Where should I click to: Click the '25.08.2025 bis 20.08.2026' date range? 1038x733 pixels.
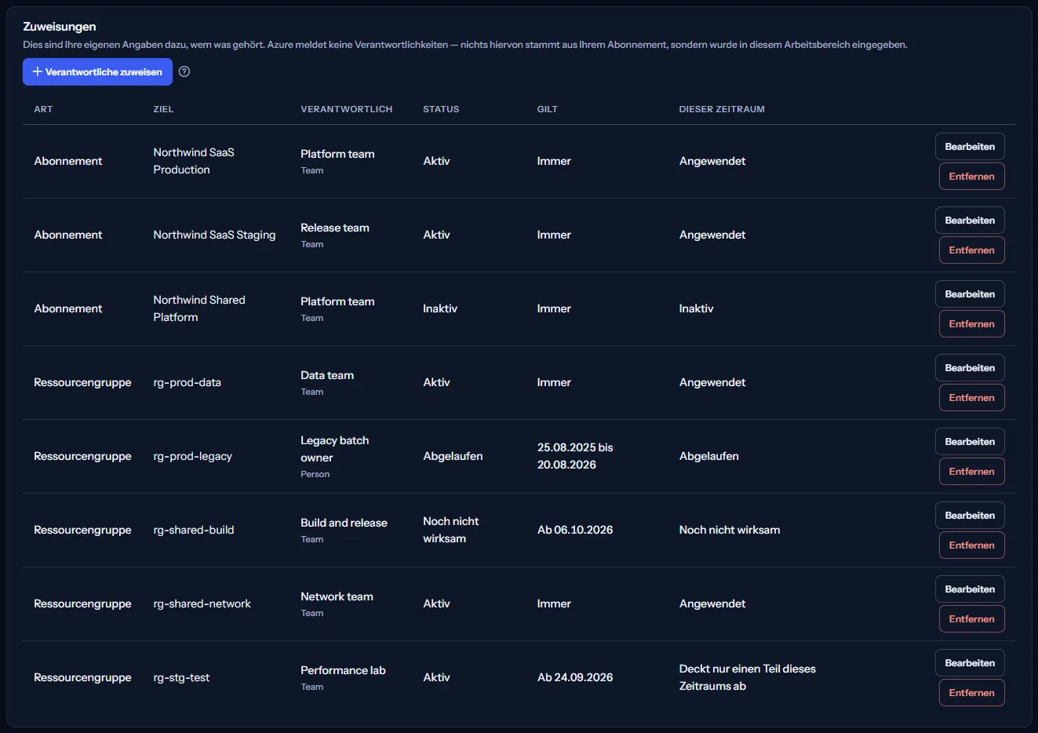[575, 456]
